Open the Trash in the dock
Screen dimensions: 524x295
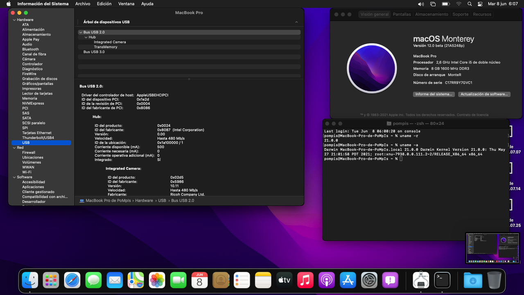point(494,281)
